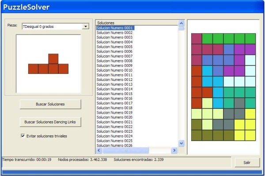Screen dimensions: 265x176
Task: Click the TDesigual 0 grados combo box field
Action: (x=56, y=27)
